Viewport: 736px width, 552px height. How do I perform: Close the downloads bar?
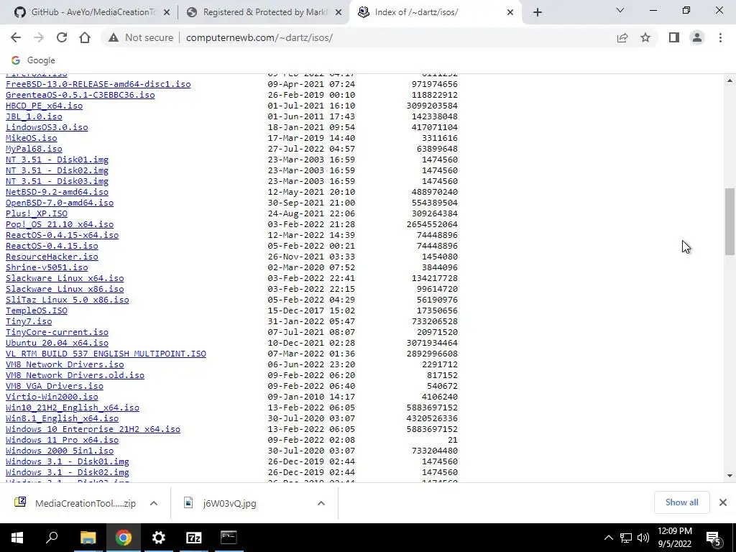723,502
